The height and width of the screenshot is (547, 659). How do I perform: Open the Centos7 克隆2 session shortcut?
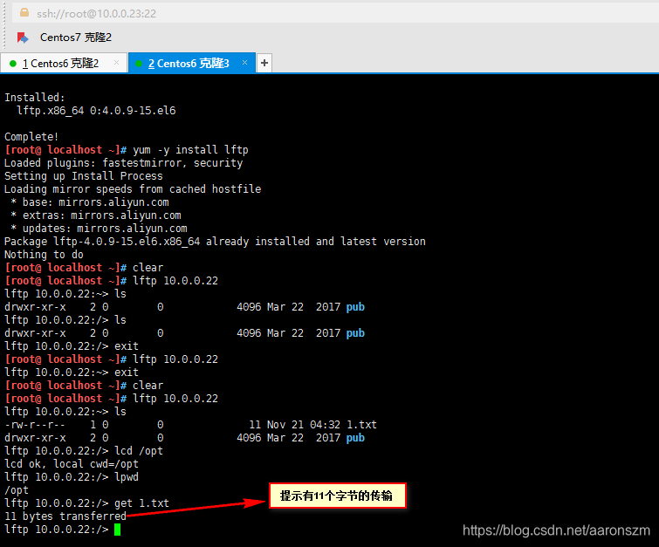[x=76, y=38]
